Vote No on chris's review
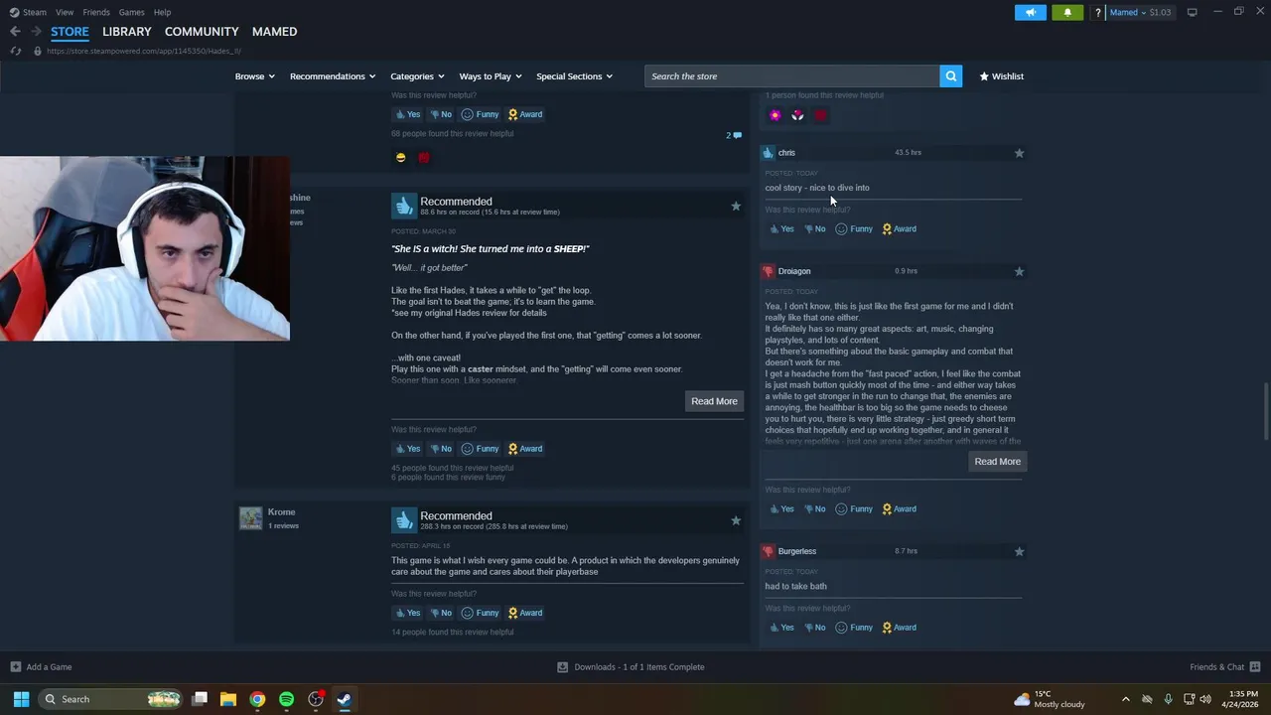The height and width of the screenshot is (715, 1271). click(x=814, y=229)
